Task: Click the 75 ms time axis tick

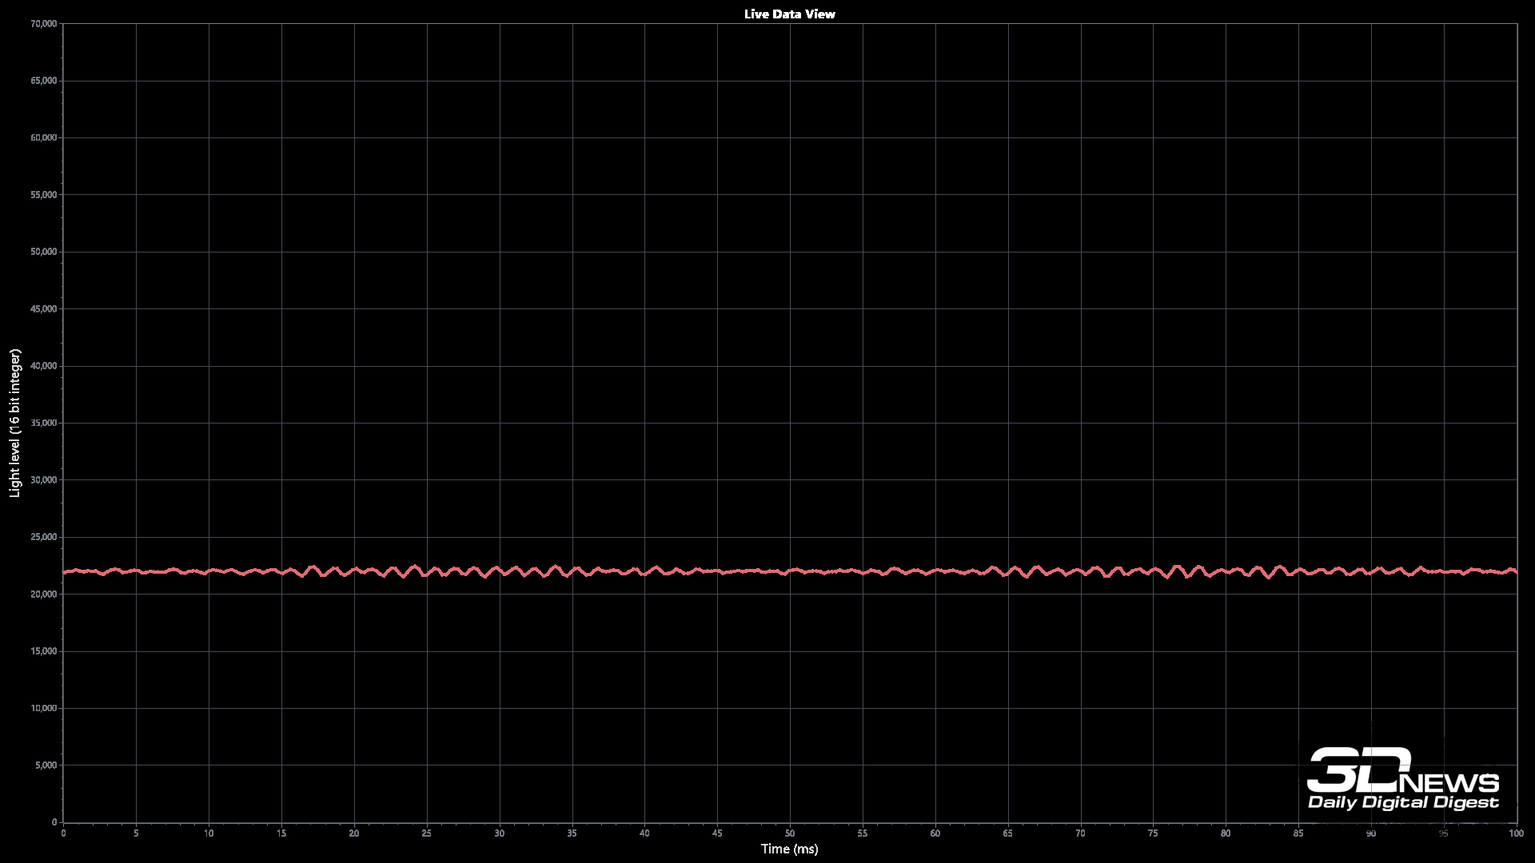Action: coord(1153,833)
